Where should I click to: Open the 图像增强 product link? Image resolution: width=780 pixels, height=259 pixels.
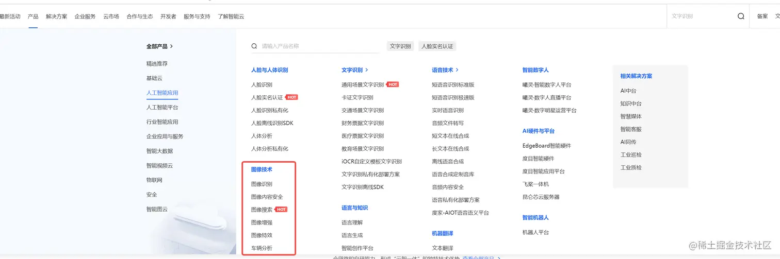262,222
